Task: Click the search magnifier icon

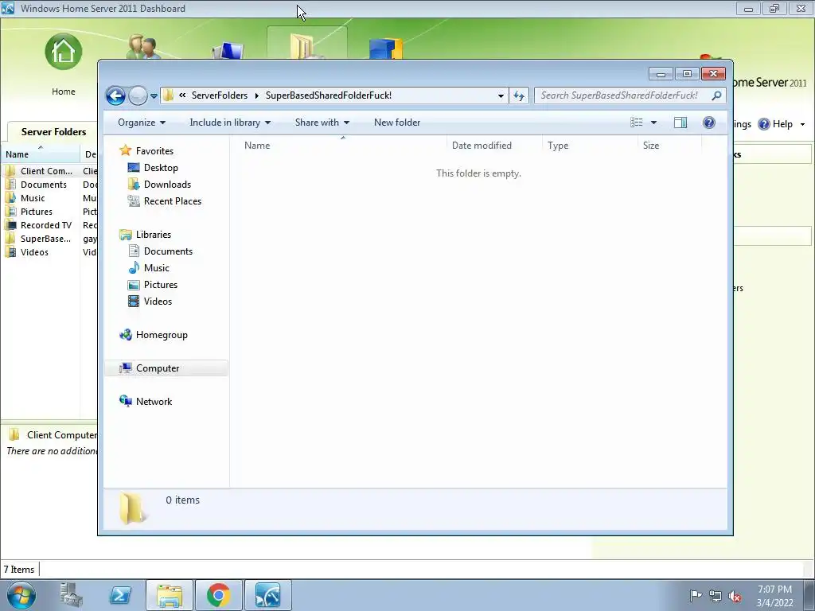Action: pos(716,95)
